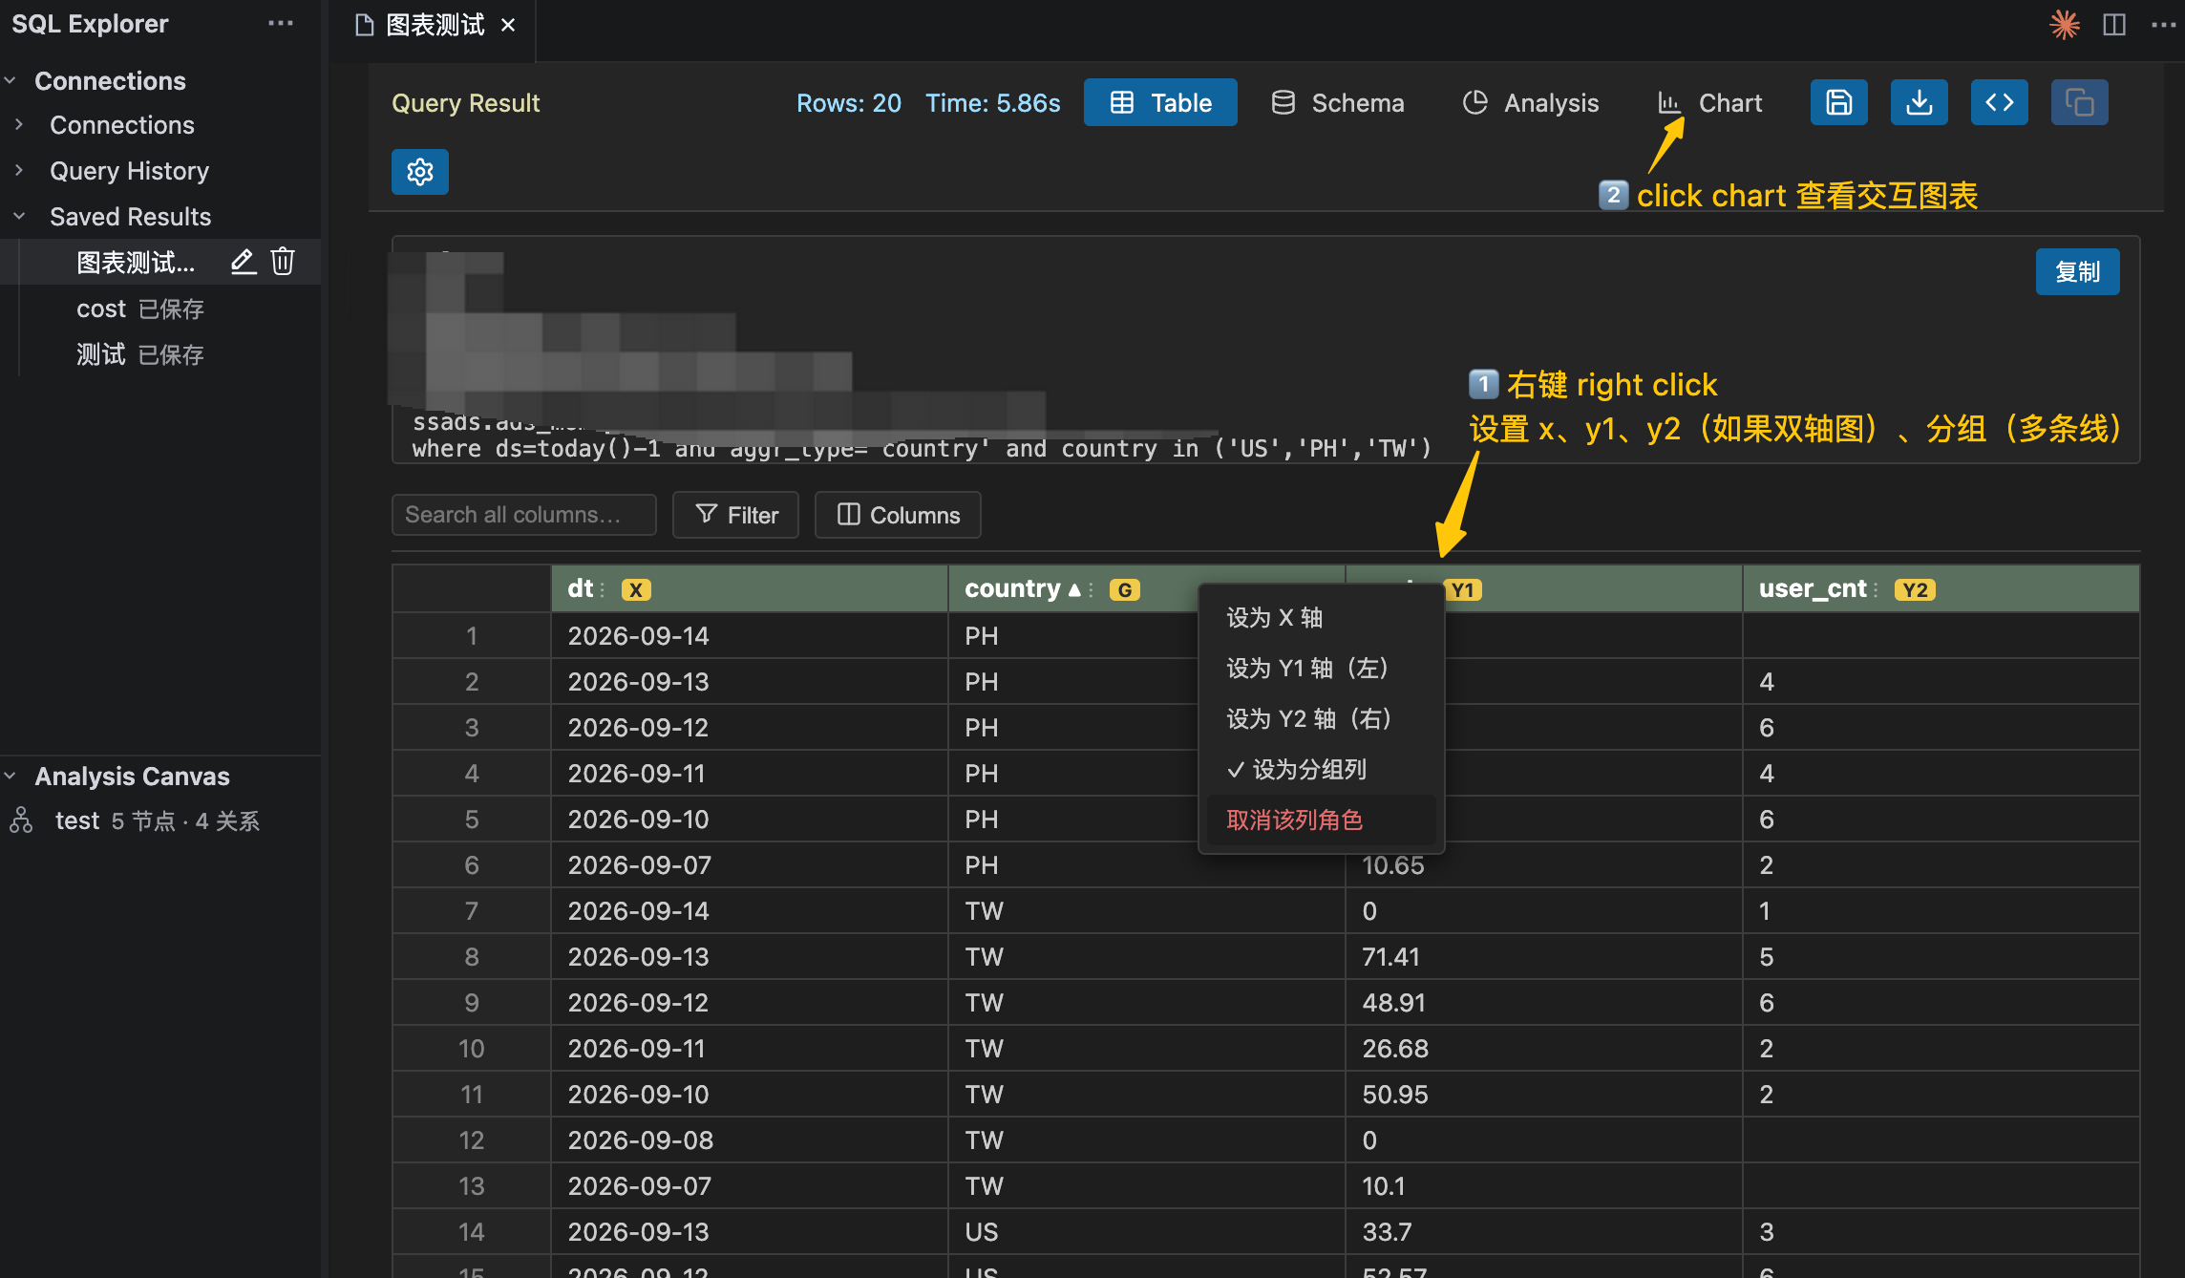
Task: Delete saved result with trash icon
Action: (x=283, y=262)
